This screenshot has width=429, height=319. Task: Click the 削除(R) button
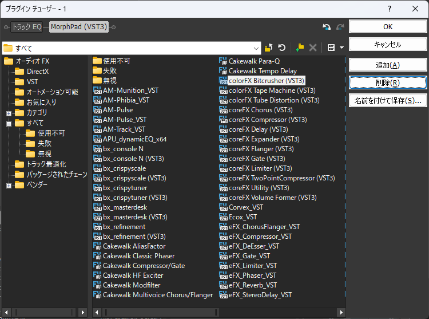388,82
